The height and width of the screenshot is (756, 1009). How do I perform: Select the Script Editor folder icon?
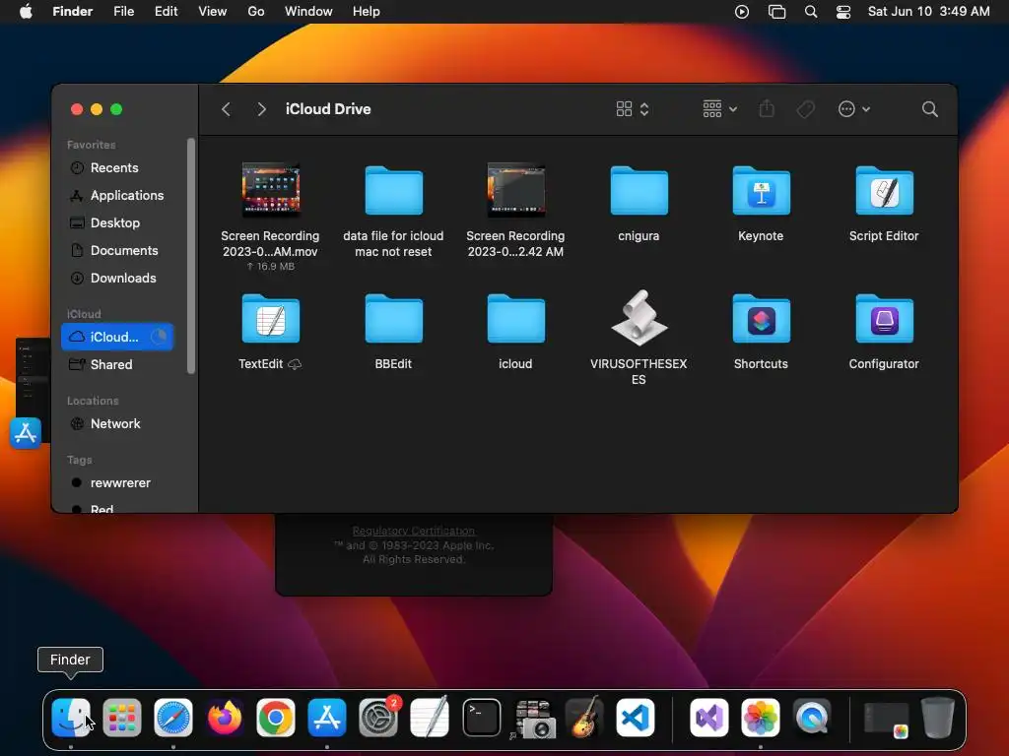[884, 191]
